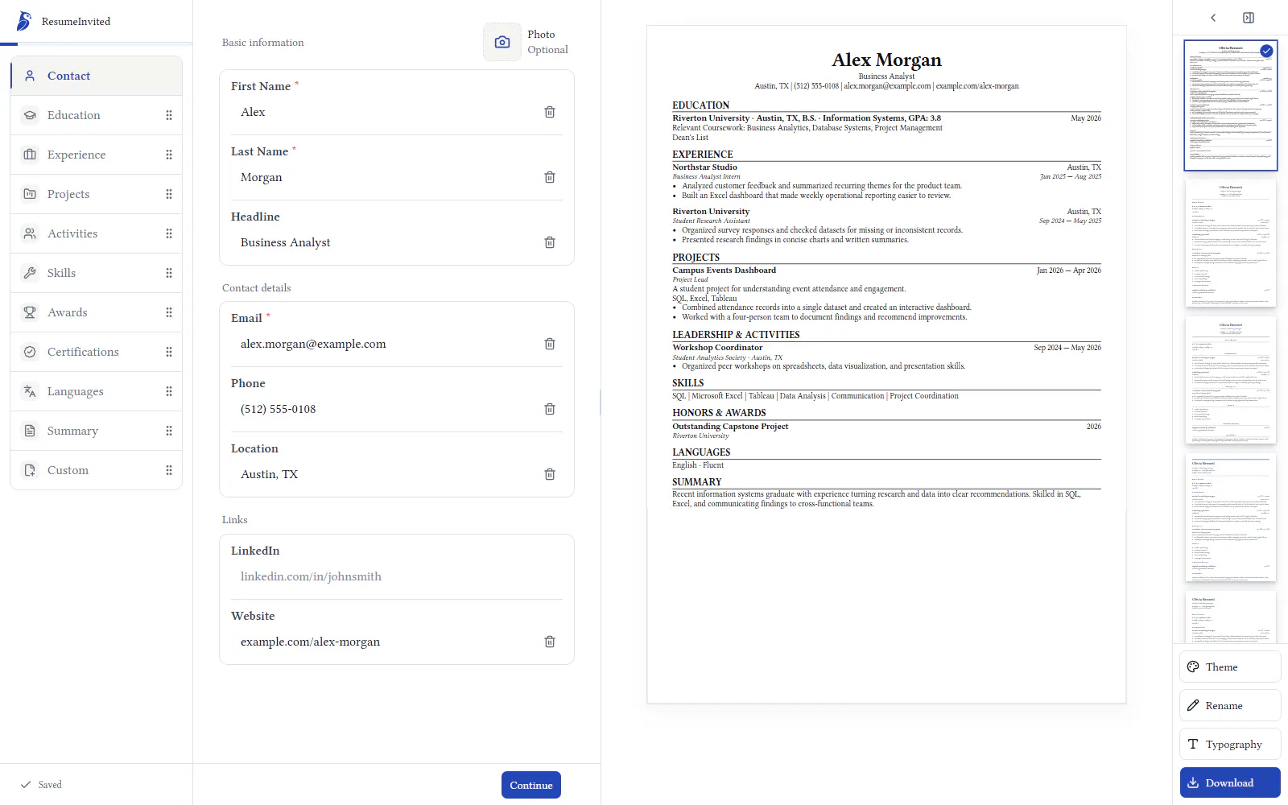Click the drag handle on Custom row
This screenshot has height=805, width=1288.
point(169,470)
